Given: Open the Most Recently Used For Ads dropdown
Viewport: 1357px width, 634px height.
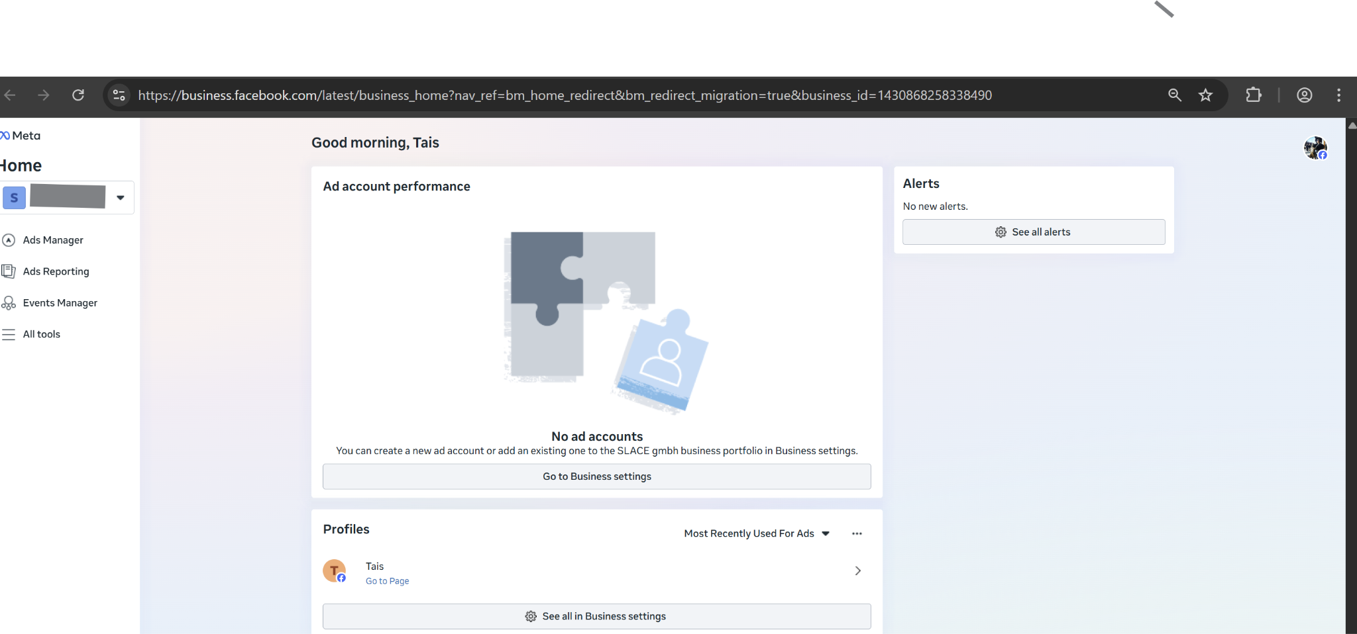Looking at the screenshot, I should coord(756,533).
